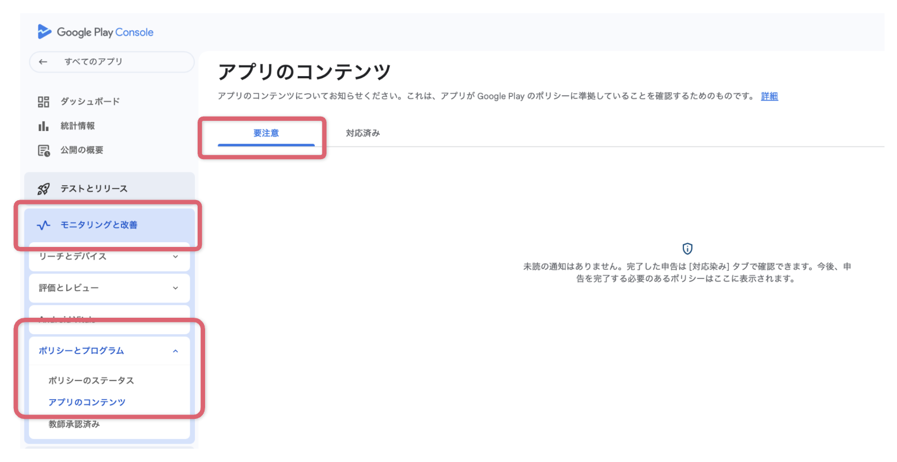The width and height of the screenshot is (897, 462).
Task: Open ダッシュボード in the sidebar
Action: tap(90, 102)
